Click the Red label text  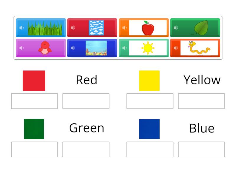[86, 80]
